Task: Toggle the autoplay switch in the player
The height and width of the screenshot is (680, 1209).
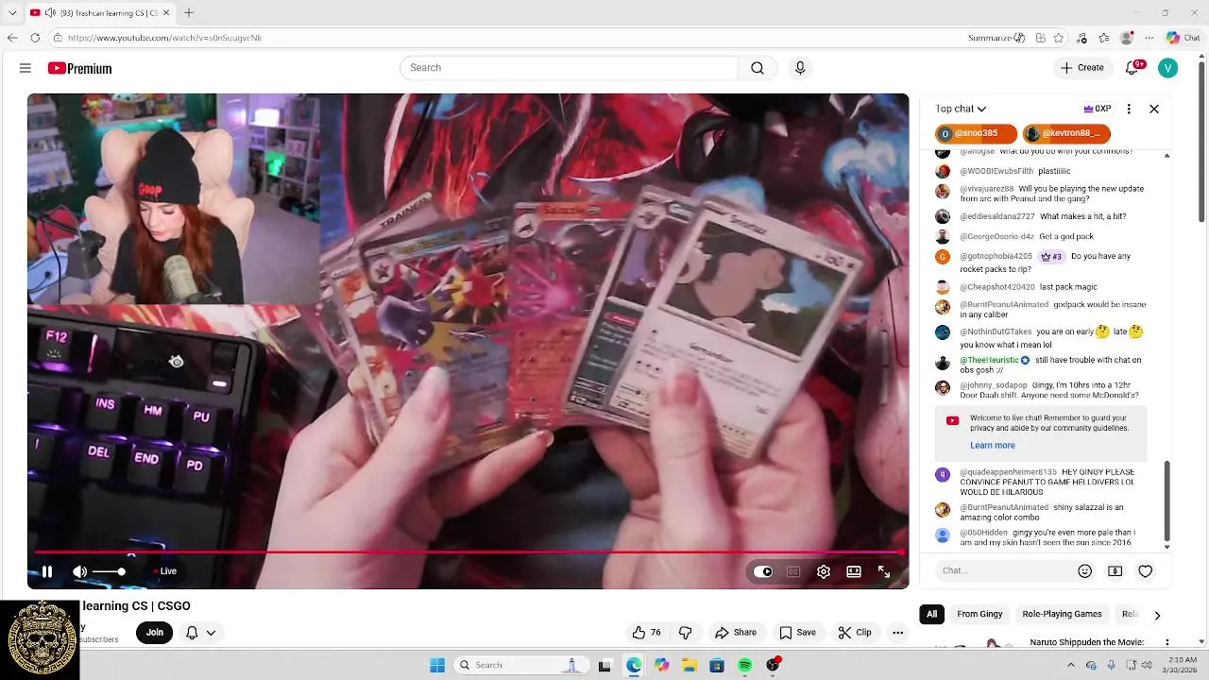Action: click(x=763, y=571)
